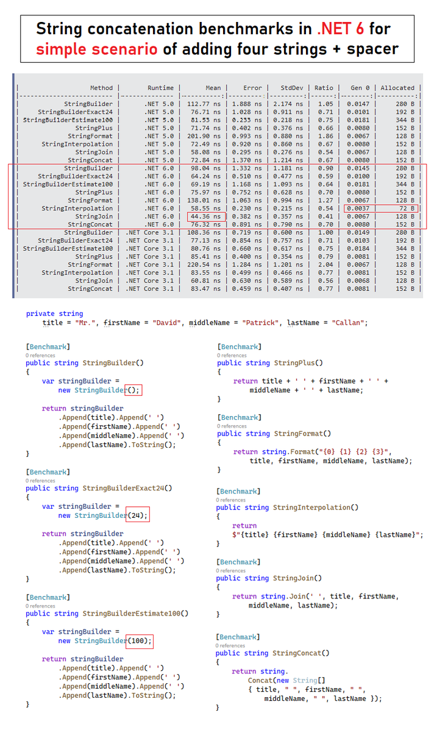Click the mean value "112.77 ns"

click(205, 104)
